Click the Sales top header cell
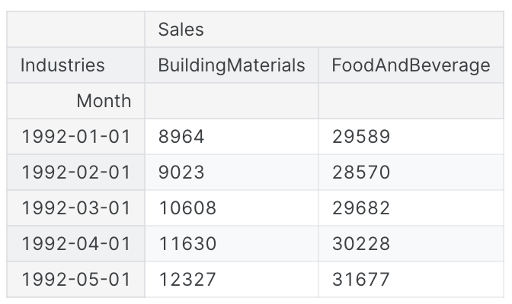512x304 pixels. pos(181,30)
